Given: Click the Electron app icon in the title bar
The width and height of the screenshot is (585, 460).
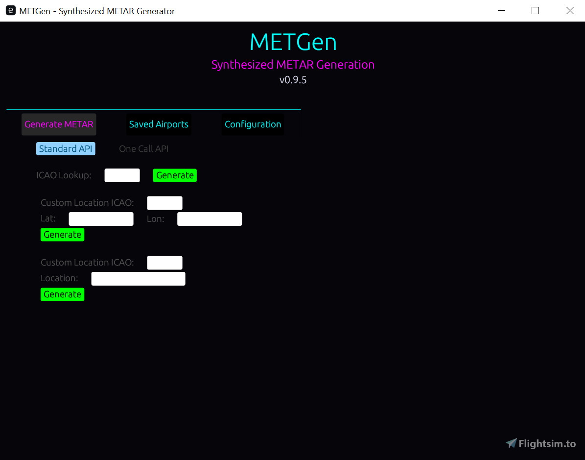Looking at the screenshot, I should 10,10.
